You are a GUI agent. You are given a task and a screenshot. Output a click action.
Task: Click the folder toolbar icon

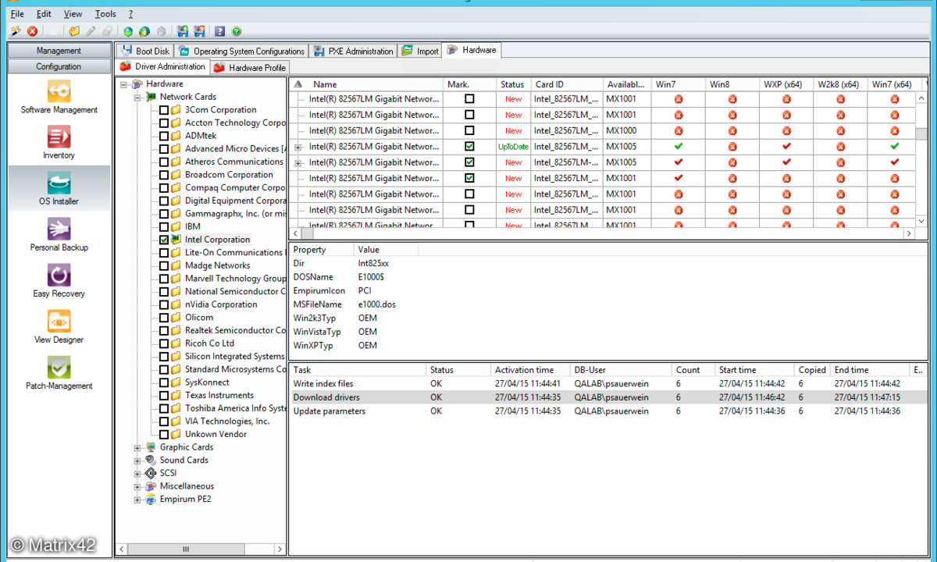pyautogui.click(x=74, y=31)
